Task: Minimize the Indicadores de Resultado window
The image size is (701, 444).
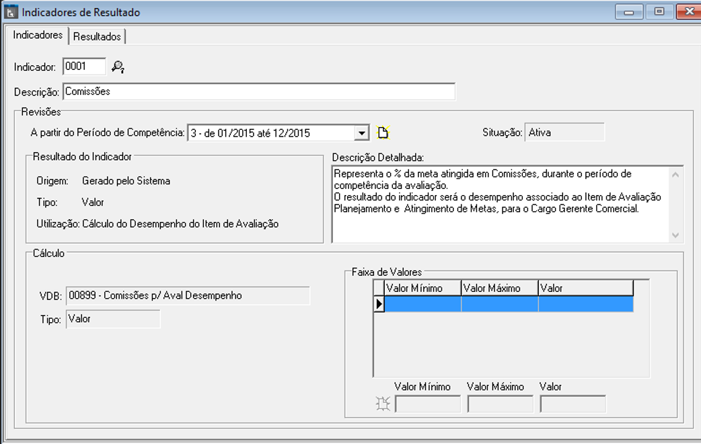Action: point(629,12)
